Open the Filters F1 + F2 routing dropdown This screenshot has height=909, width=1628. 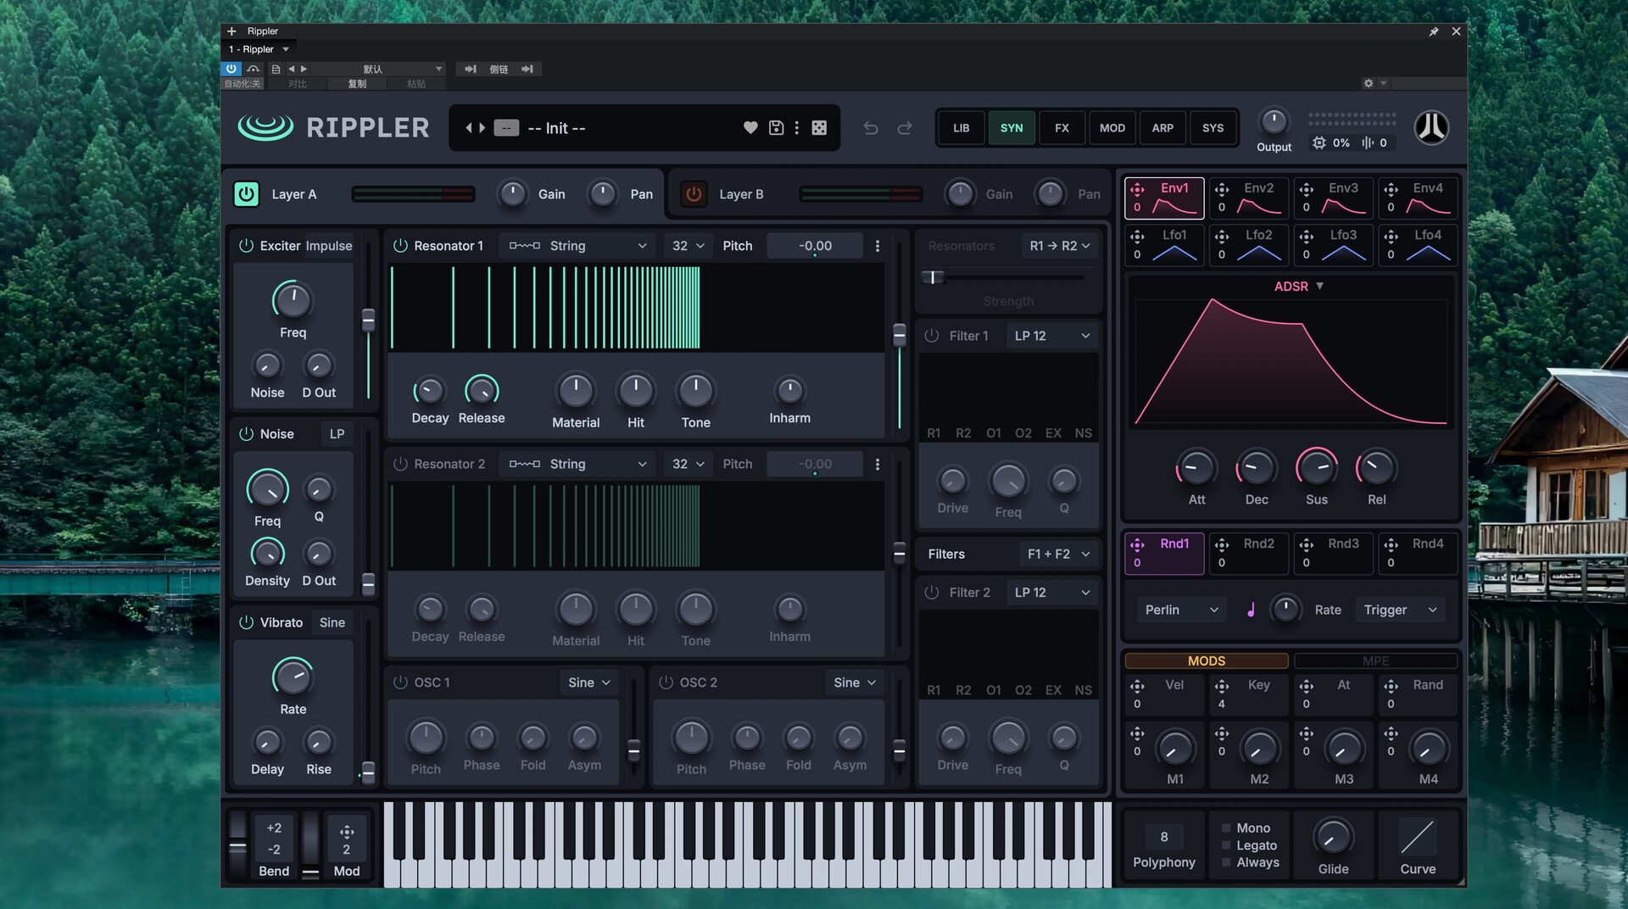[x=1058, y=555]
